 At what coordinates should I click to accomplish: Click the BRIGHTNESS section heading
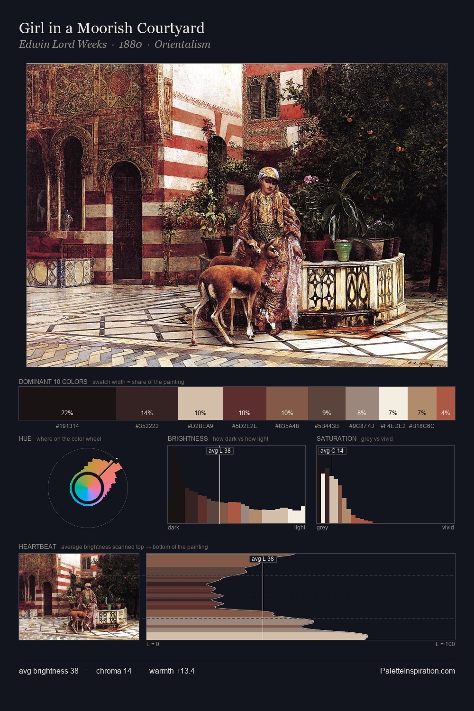click(x=188, y=438)
